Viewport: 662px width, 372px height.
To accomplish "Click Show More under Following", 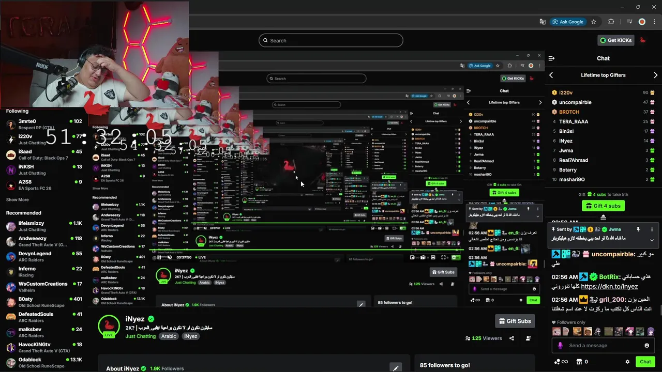I will click(x=17, y=199).
